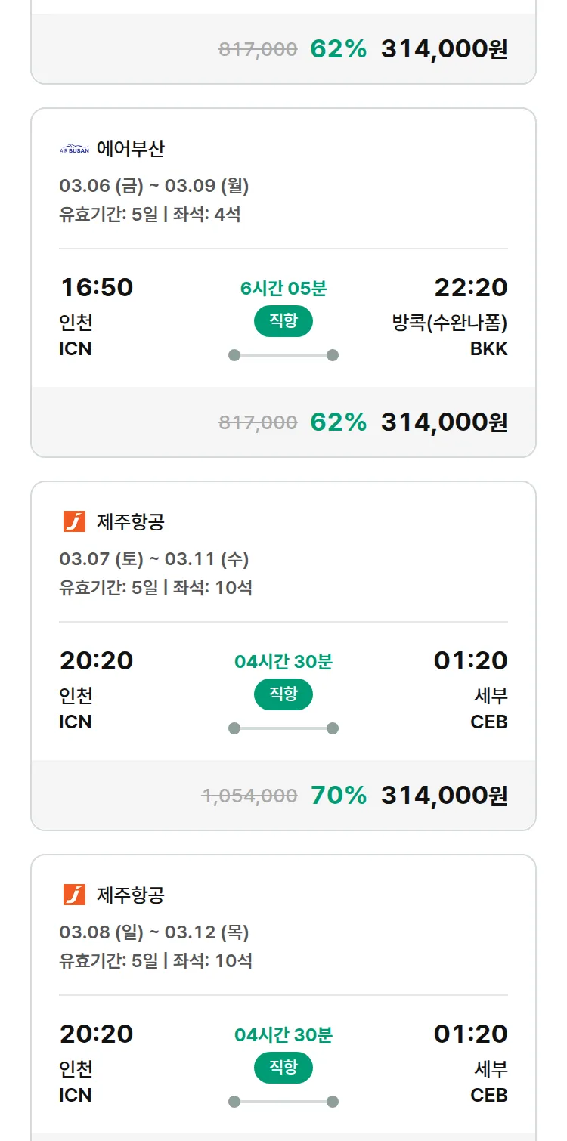
Task: Open the 03.07 (토) ~ 03.11 (수) flight dates
Action: pyautogui.click(x=154, y=559)
